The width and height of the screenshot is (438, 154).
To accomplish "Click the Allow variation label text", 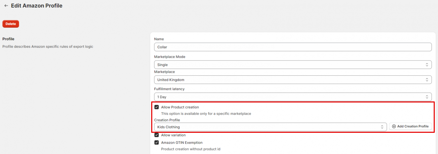I will pyautogui.click(x=173, y=135).
